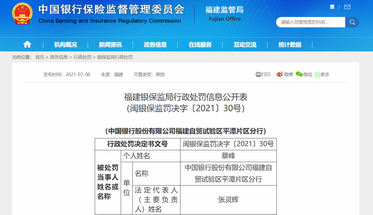
Task: Click the 法定代表人 label cell
Action: [156, 200]
